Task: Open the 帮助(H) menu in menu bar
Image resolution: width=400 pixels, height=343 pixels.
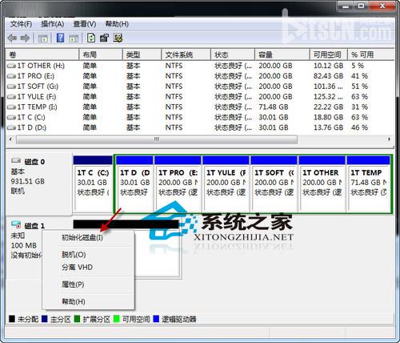Action: click(x=117, y=24)
